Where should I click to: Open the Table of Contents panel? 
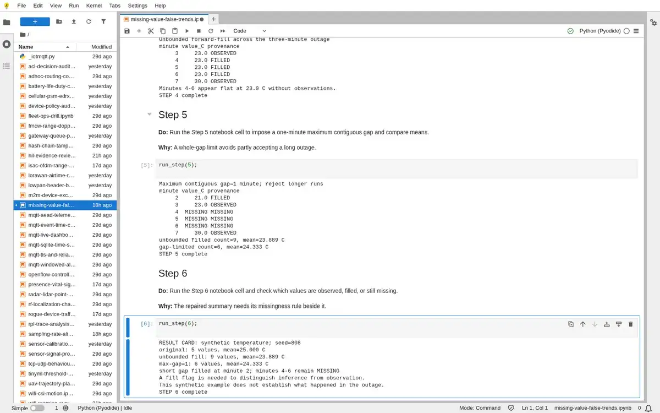(7, 66)
